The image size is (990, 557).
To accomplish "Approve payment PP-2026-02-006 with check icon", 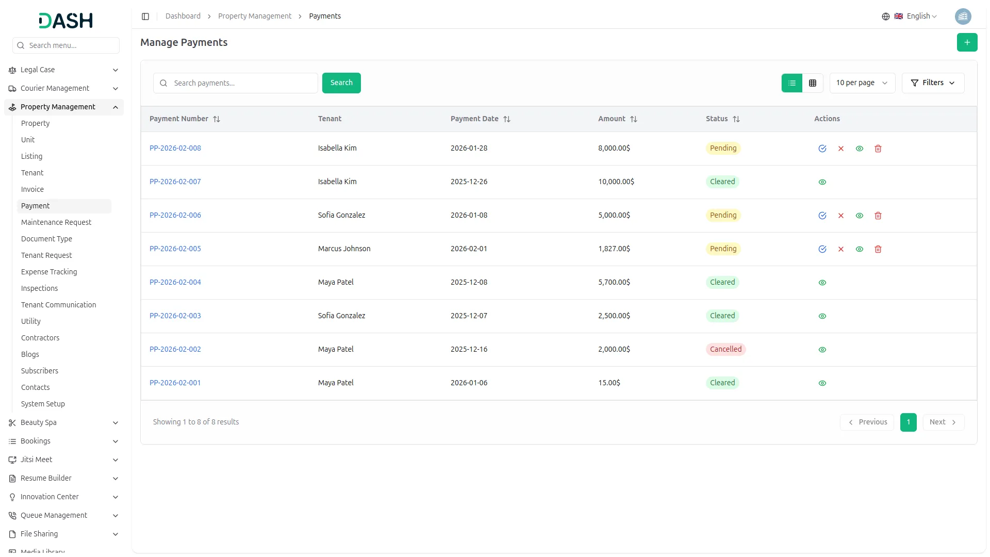I will click(x=822, y=216).
